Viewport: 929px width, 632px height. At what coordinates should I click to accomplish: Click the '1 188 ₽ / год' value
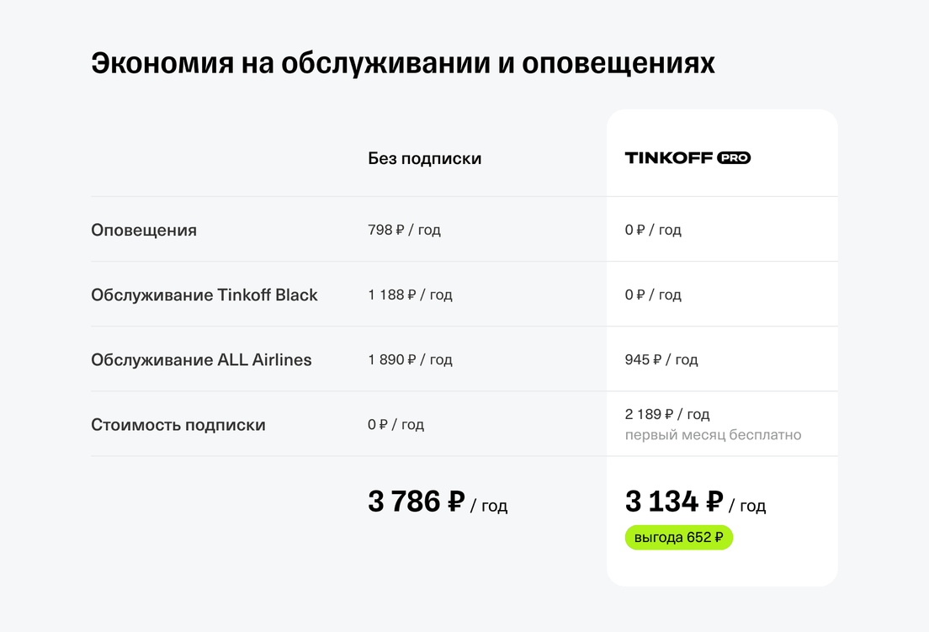(410, 295)
